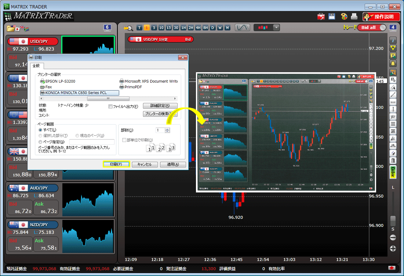
Task: Click the yellow triangle N icon
Action: click(x=393, y=48)
